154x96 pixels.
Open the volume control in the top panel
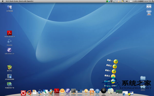pyautogui.click(x=127, y=1)
